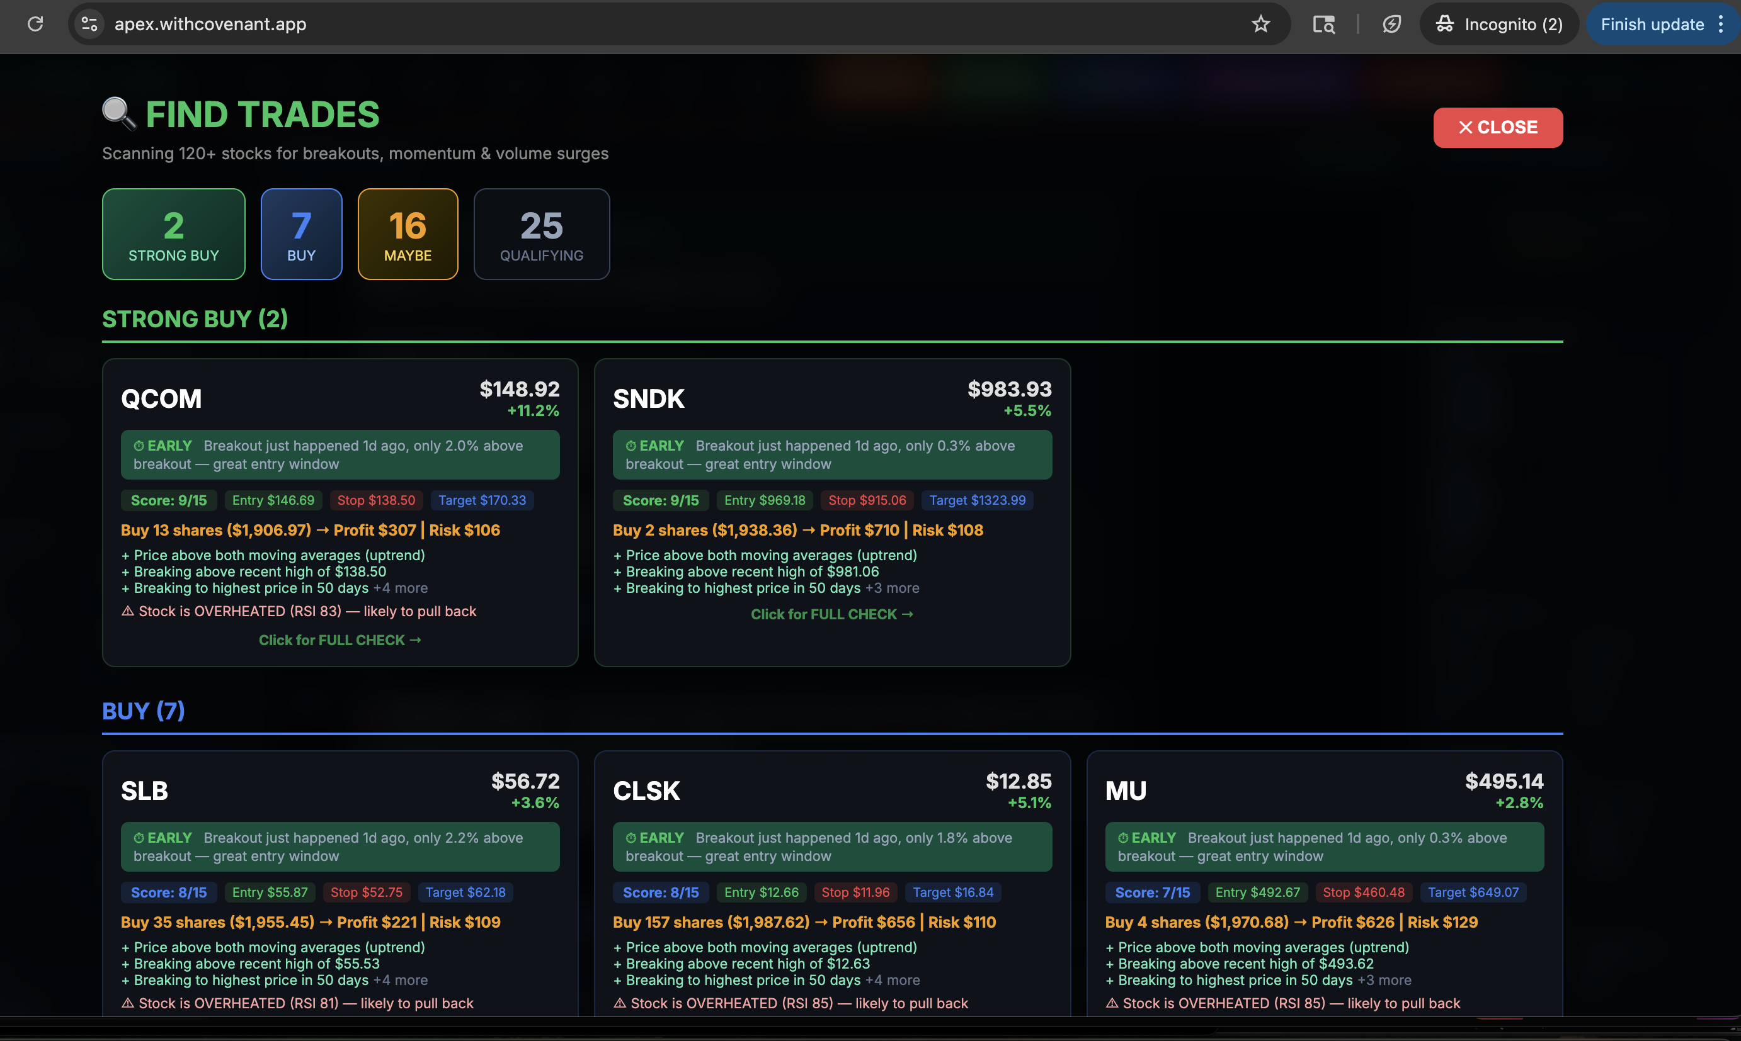The height and width of the screenshot is (1041, 1741).
Task: Open QCOM's Click for FULL CHECK link
Action: pyautogui.click(x=340, y=639)
